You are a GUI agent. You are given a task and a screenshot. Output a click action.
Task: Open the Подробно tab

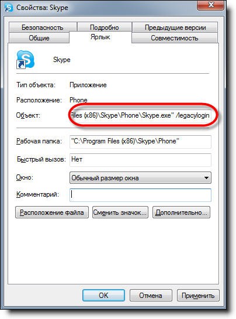(x=105, y=27)
